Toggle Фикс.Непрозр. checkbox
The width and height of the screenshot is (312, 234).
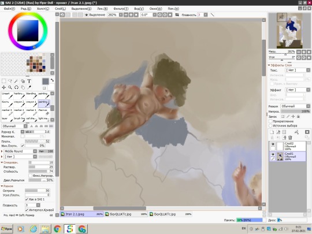pos(30,176)
